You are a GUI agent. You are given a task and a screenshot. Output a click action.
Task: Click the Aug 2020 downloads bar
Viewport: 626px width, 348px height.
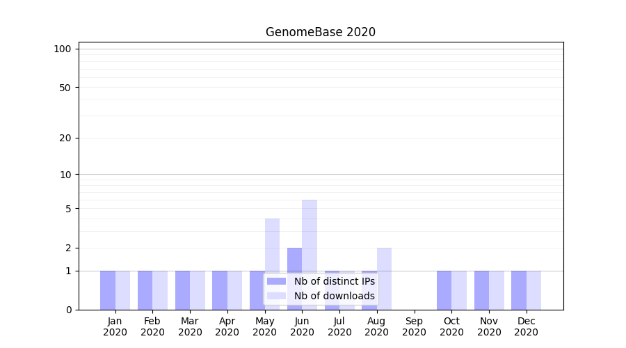click(x=384, y=278)
